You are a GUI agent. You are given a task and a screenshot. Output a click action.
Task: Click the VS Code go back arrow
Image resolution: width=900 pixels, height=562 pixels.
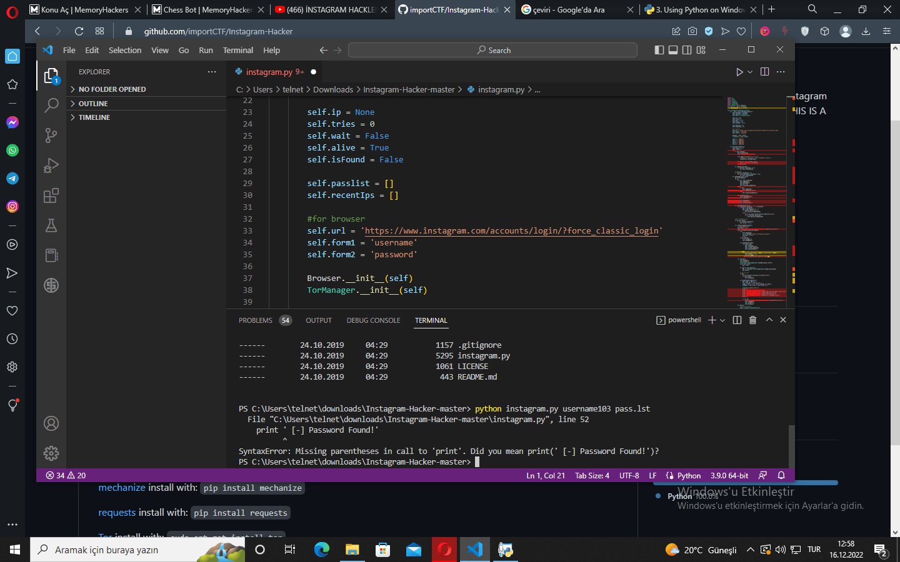coord(323,50)
